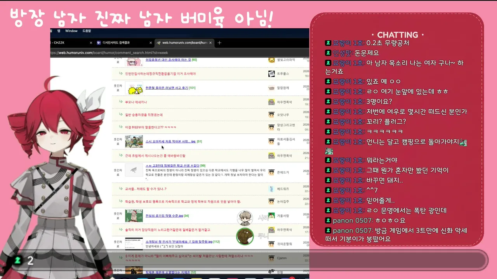Click the humoruniv URL address bar
This screenshot has width=497, height=279.
pyautogui.click(x=179, y=53)
